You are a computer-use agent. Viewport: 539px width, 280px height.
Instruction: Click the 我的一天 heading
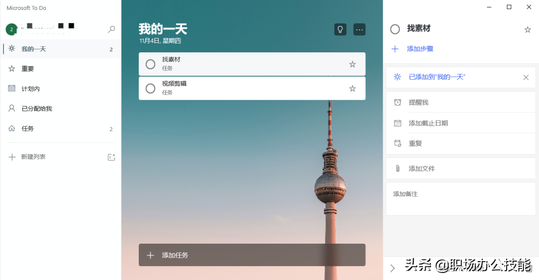coord(163,29)
